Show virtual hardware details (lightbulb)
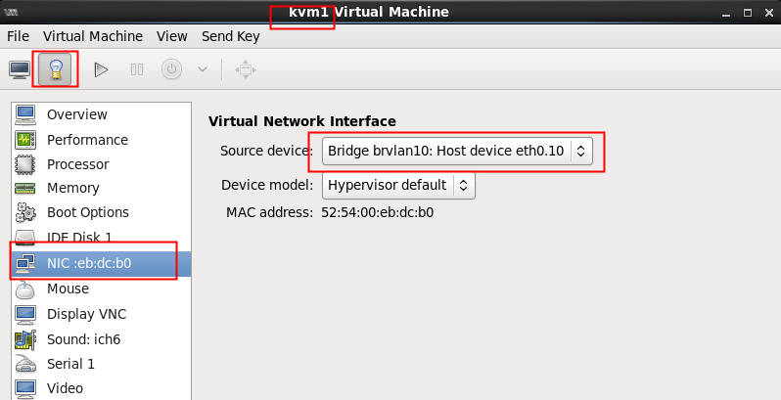The image size is (781, 400). tap(55, 69)
